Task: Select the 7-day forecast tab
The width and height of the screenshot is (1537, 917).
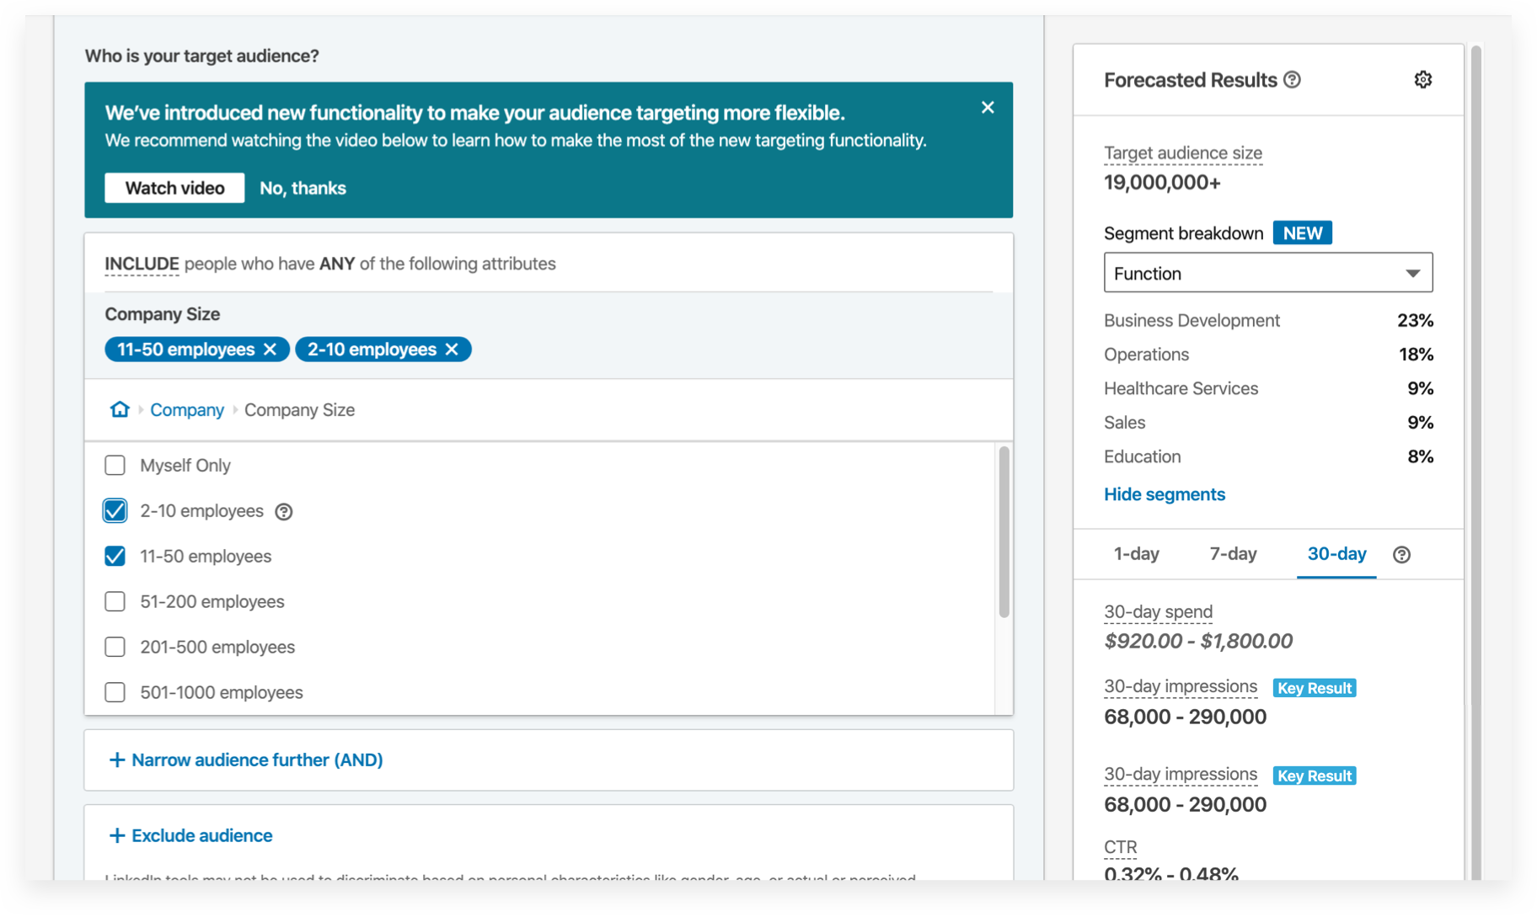Action: (x=1233, y=554)
